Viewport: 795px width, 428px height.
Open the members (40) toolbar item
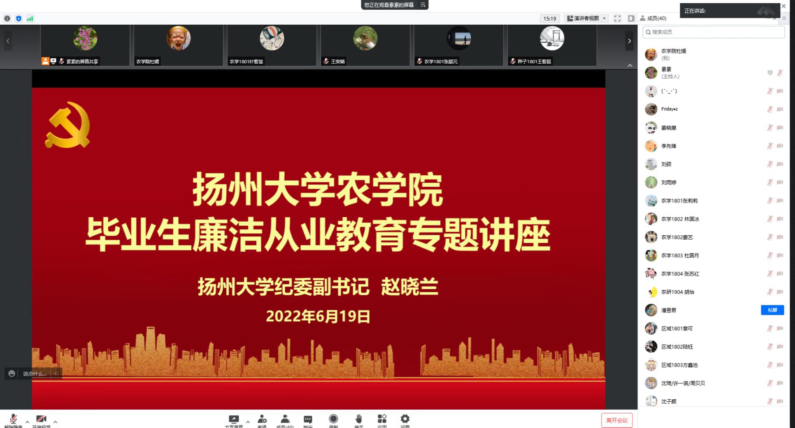pyautogui.click(x=285, y=419)
